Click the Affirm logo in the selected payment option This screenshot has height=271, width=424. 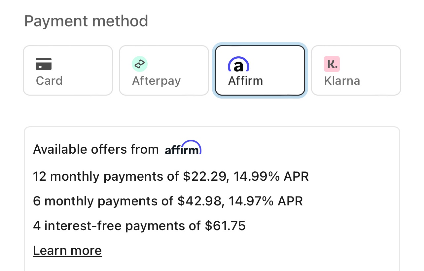tap(238, 65)
